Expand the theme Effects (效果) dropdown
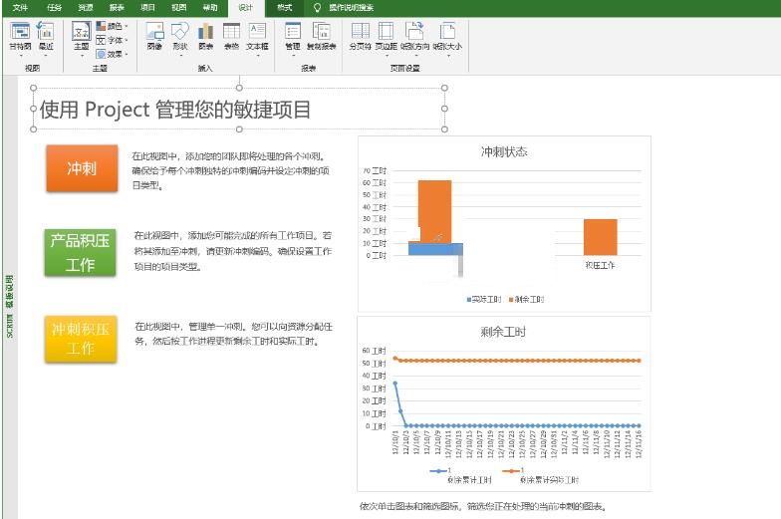This screenshot has height=519, width=781. [x=112, y=54]
